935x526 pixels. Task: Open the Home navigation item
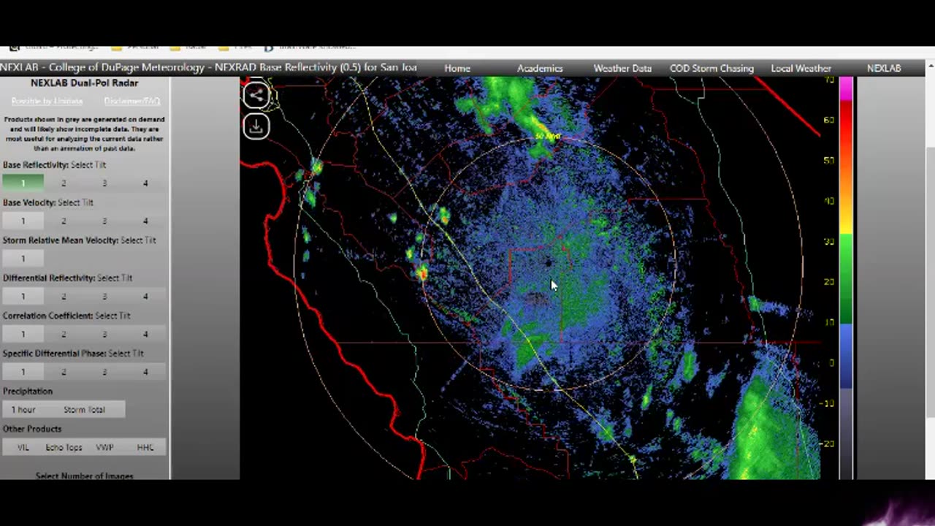[457, 68]
